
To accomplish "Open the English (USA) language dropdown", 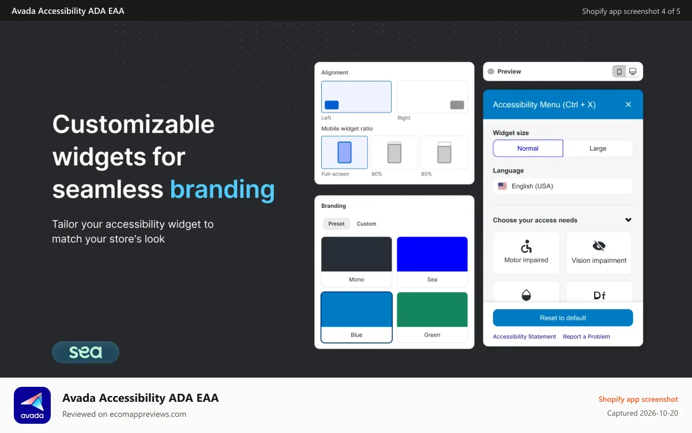I will (x=563, y=186).
